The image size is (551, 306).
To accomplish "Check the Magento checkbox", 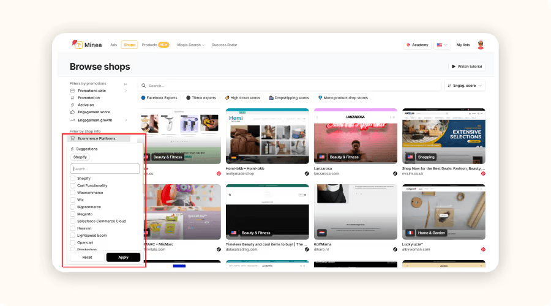I will click(73, 214).
